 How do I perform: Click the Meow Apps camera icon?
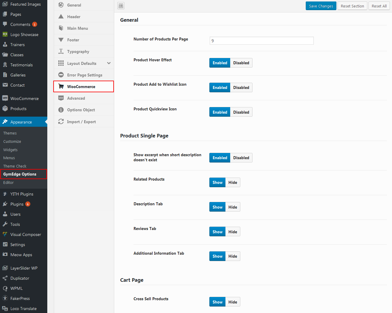pyautogui.click(x=5, y=255)
